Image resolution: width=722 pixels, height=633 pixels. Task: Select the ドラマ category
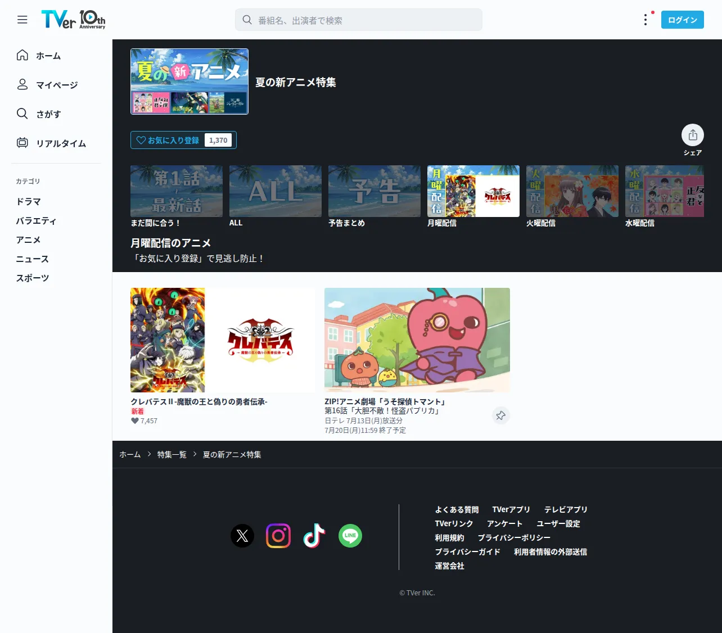pyautogui.click(x=28, y=201)
